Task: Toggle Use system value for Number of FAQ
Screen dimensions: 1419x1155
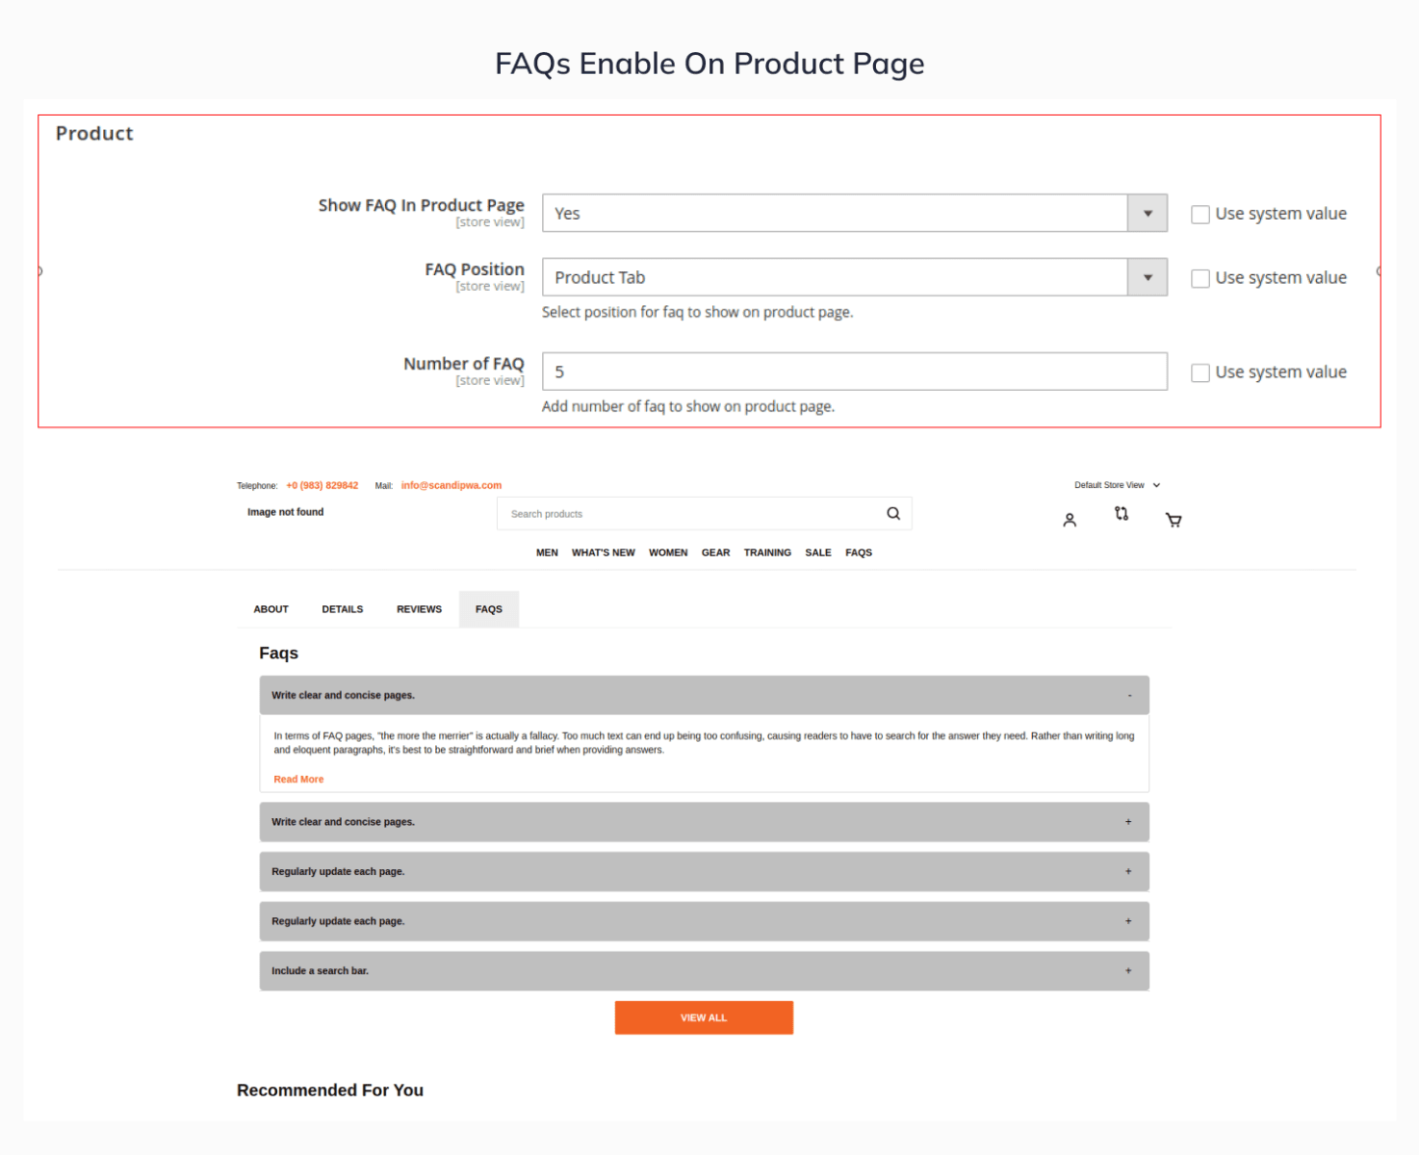Action: click(x=1200, y=372)
